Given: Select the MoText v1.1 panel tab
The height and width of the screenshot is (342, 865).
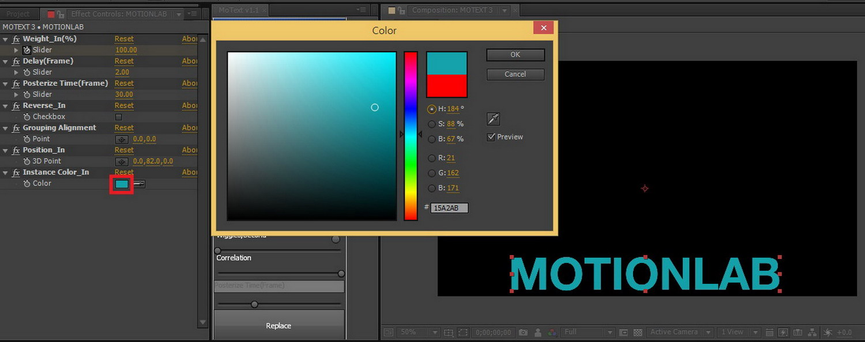Looking at the screenshot, I should [239, 10].
